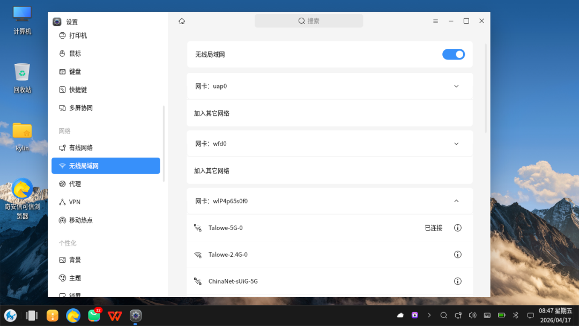
Task: Expand the 网卡: uap0 section
Action: tap(456, 86)
